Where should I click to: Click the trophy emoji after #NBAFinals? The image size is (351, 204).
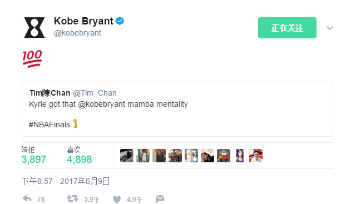pyautogui.click(x=76, y=123)
